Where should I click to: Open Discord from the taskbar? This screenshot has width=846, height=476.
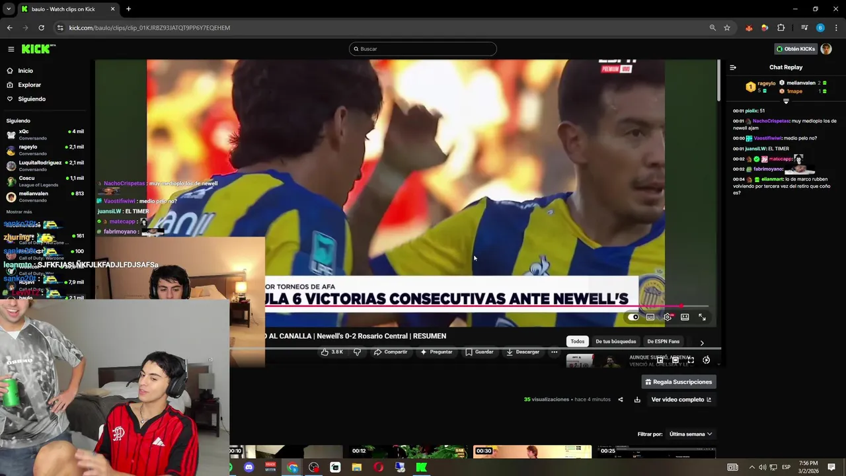[249, 467]
